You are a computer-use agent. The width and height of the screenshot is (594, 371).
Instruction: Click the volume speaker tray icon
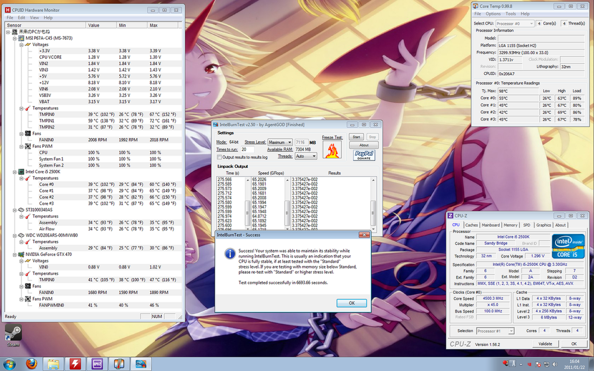coord(556,364)
